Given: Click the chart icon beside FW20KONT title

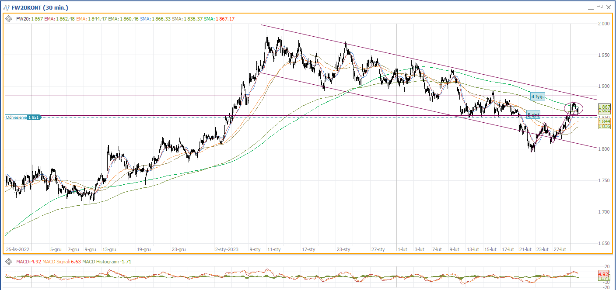Looking at the screenshot, I should (x=6, y=8).
